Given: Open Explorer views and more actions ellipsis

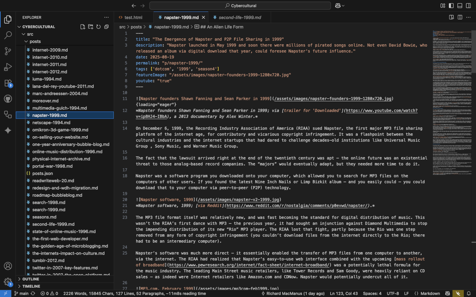Looking at the screenshot, I should coord(106,17).
